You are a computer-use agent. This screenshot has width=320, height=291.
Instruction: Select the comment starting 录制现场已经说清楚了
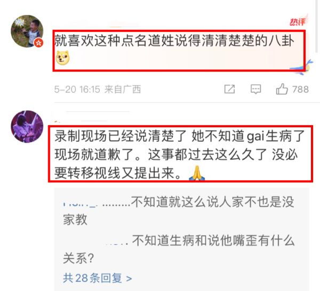coord(180,155)
